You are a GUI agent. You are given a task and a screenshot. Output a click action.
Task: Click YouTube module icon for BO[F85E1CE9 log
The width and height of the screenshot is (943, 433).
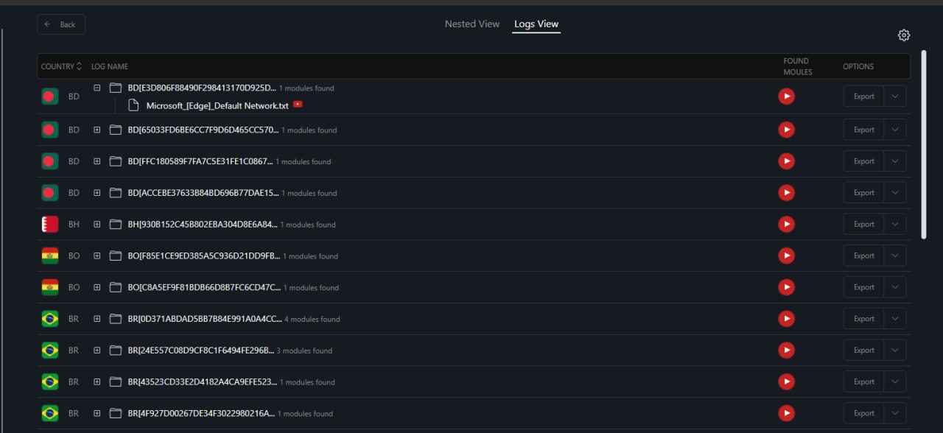pyautogui.click(x=786, y=256)
